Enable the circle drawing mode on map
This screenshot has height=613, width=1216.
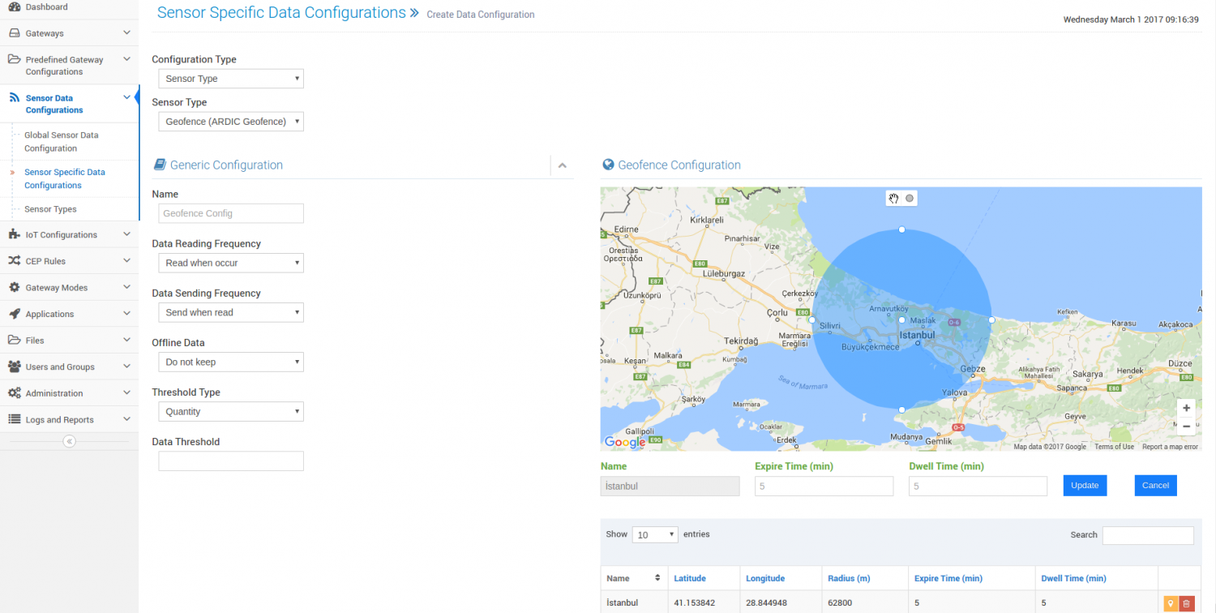909,198
